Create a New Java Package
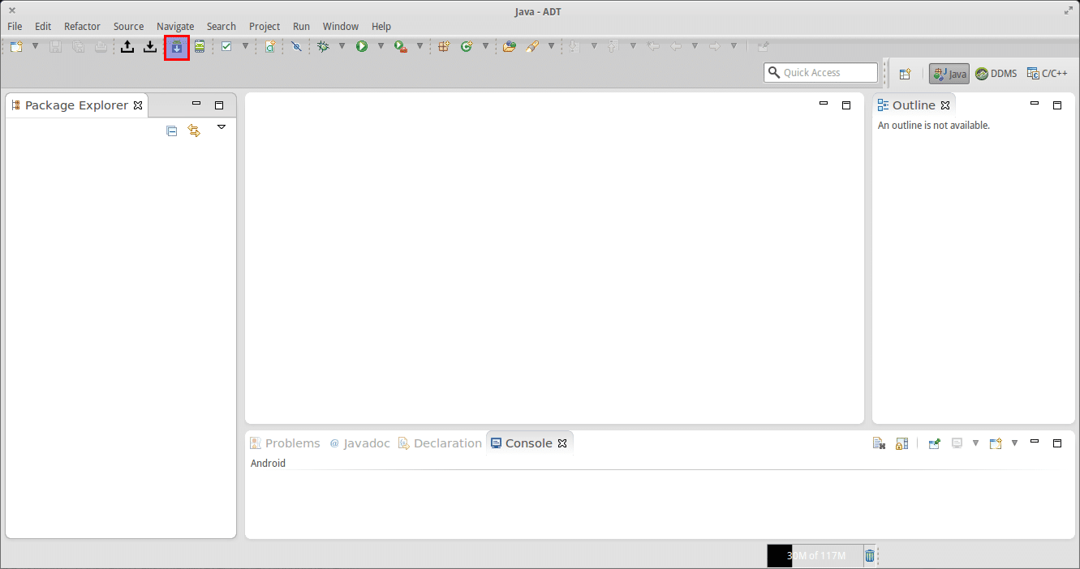This screenshot has width=1080, height=569. pos(444,47)
